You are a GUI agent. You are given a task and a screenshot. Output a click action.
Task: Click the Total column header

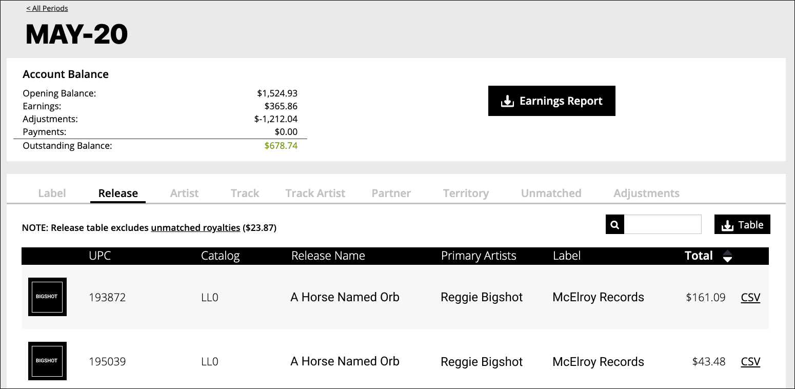[x=699, y=256]
